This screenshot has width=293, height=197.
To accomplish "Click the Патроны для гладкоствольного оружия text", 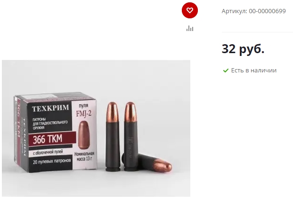I will [50, 123].
